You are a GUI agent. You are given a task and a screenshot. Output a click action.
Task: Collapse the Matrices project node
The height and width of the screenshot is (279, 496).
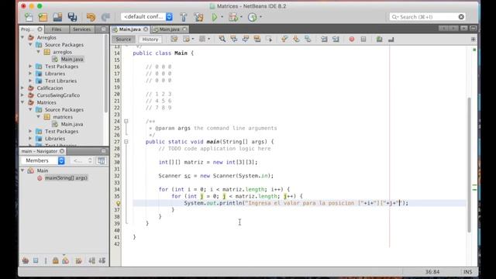(22, 102)
